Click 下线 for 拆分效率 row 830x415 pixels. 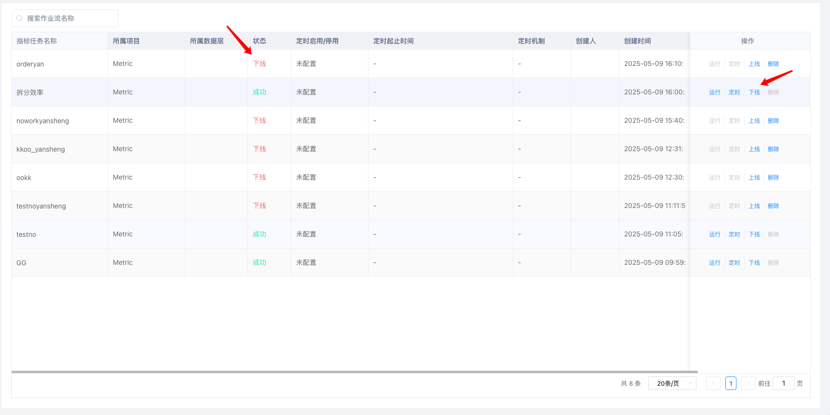click(x=754, y=92)
